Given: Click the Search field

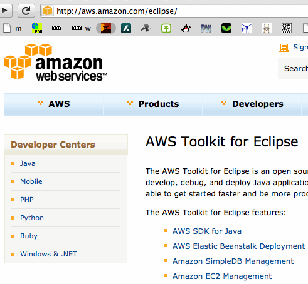Looking at the screenshot, I should click(293, 68).
